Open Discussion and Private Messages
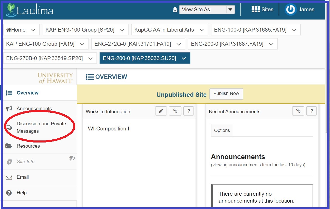This screenshot has width=330, height=209. coord(41,127)
